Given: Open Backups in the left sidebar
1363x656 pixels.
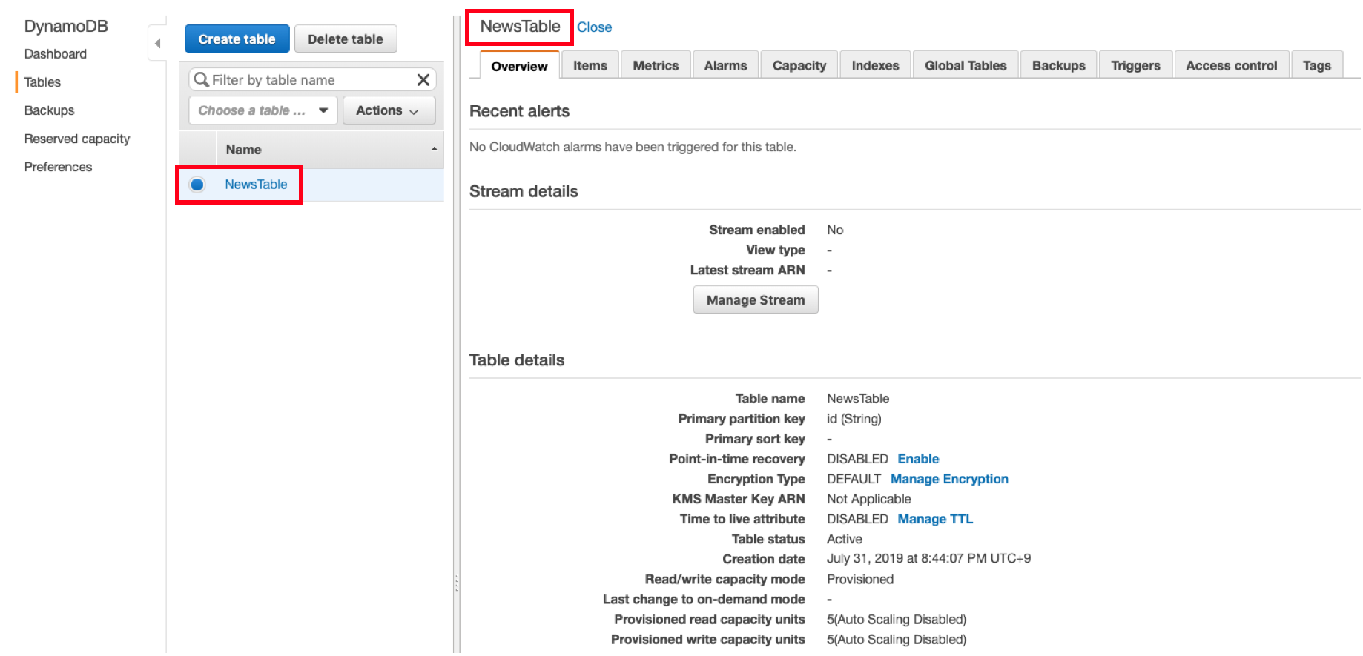Looking at the screenshot, I should [x=49, y=110].
